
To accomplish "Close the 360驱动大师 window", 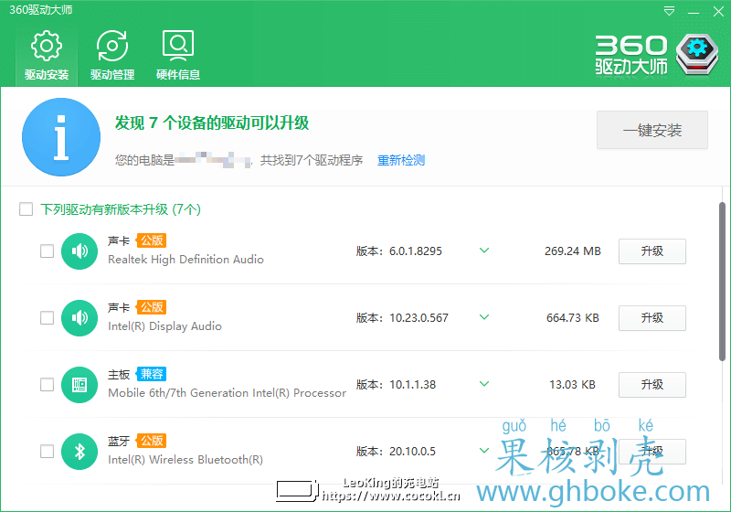I will tap(718, 11).
